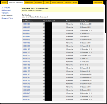View certificate 00000012E
Screen dimensions: 107x104
click(x=26, y=56)
